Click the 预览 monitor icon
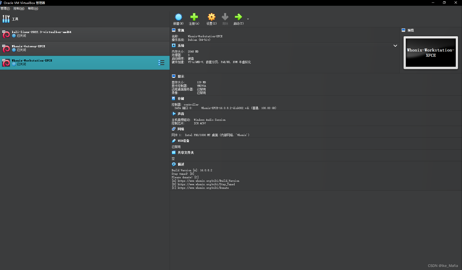This screenshot has width=462, height=270. pos(403,30)
